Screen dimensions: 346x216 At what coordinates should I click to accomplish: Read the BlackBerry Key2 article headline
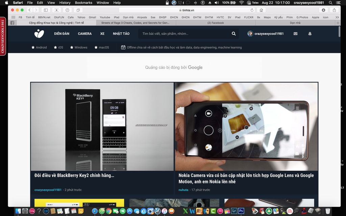tap(74, 175)
